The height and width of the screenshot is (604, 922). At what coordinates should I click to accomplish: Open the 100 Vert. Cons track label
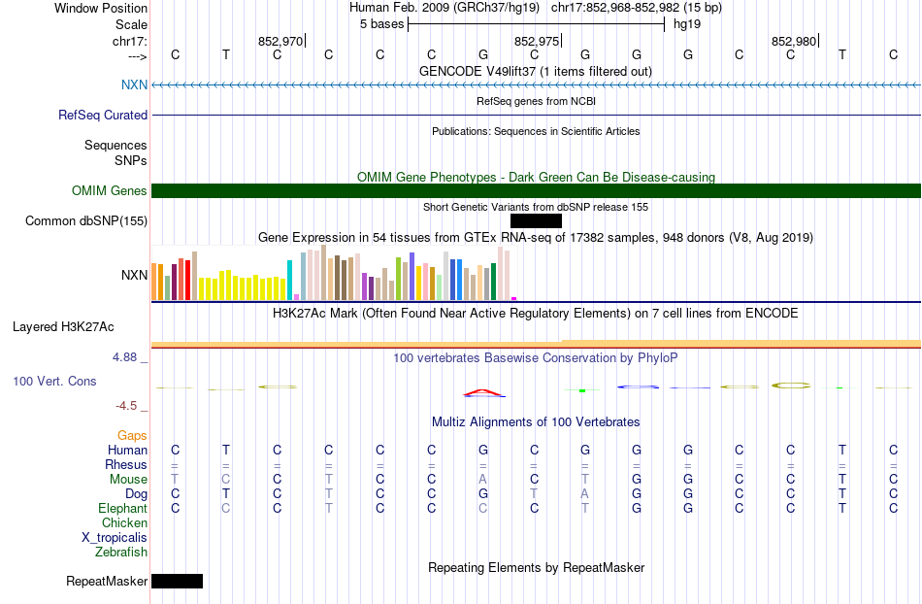pos(54,381)
